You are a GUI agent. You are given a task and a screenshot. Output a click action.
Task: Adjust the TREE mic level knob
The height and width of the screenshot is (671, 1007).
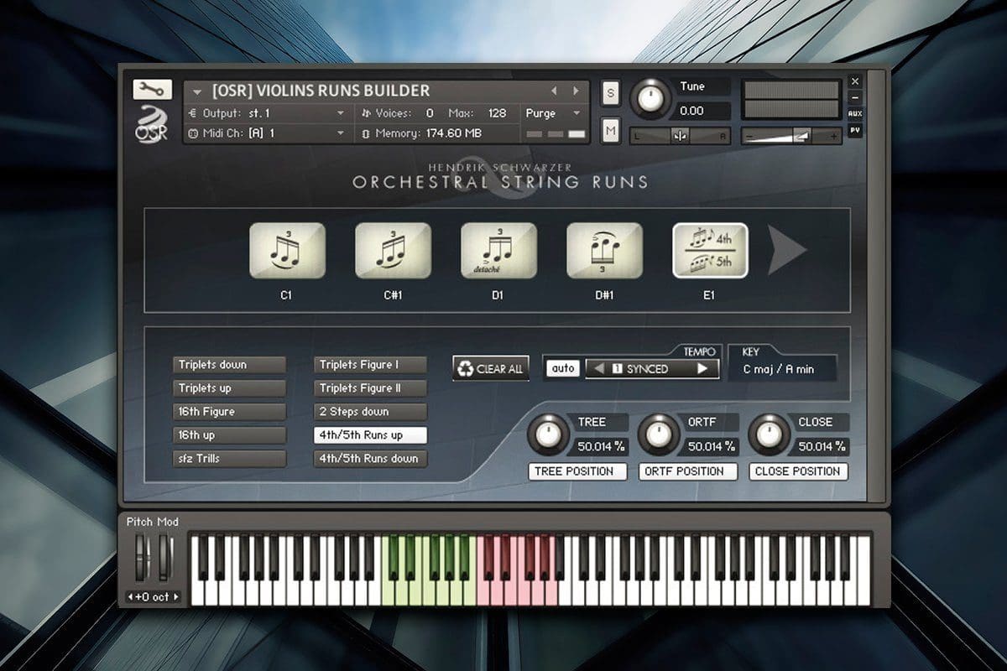pos(547,433)
